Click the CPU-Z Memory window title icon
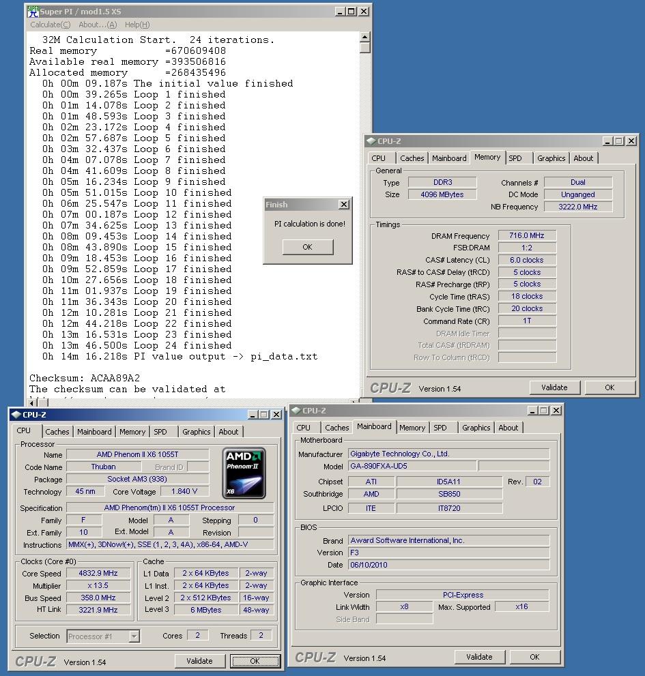 (x=371, y=141)
